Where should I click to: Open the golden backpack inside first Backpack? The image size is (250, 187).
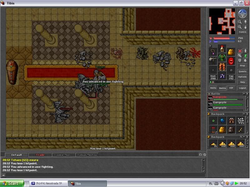222,130
